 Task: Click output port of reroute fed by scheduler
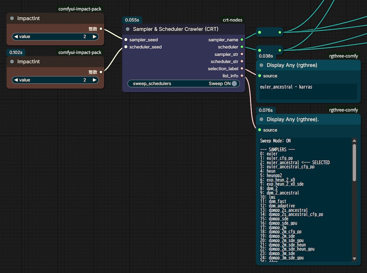(x=280, y=50)
